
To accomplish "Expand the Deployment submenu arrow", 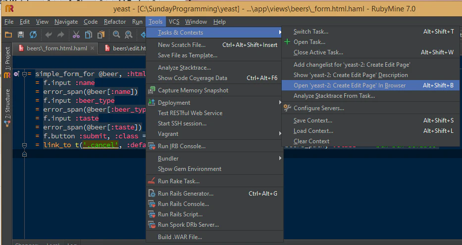I will tap(280, 103).
